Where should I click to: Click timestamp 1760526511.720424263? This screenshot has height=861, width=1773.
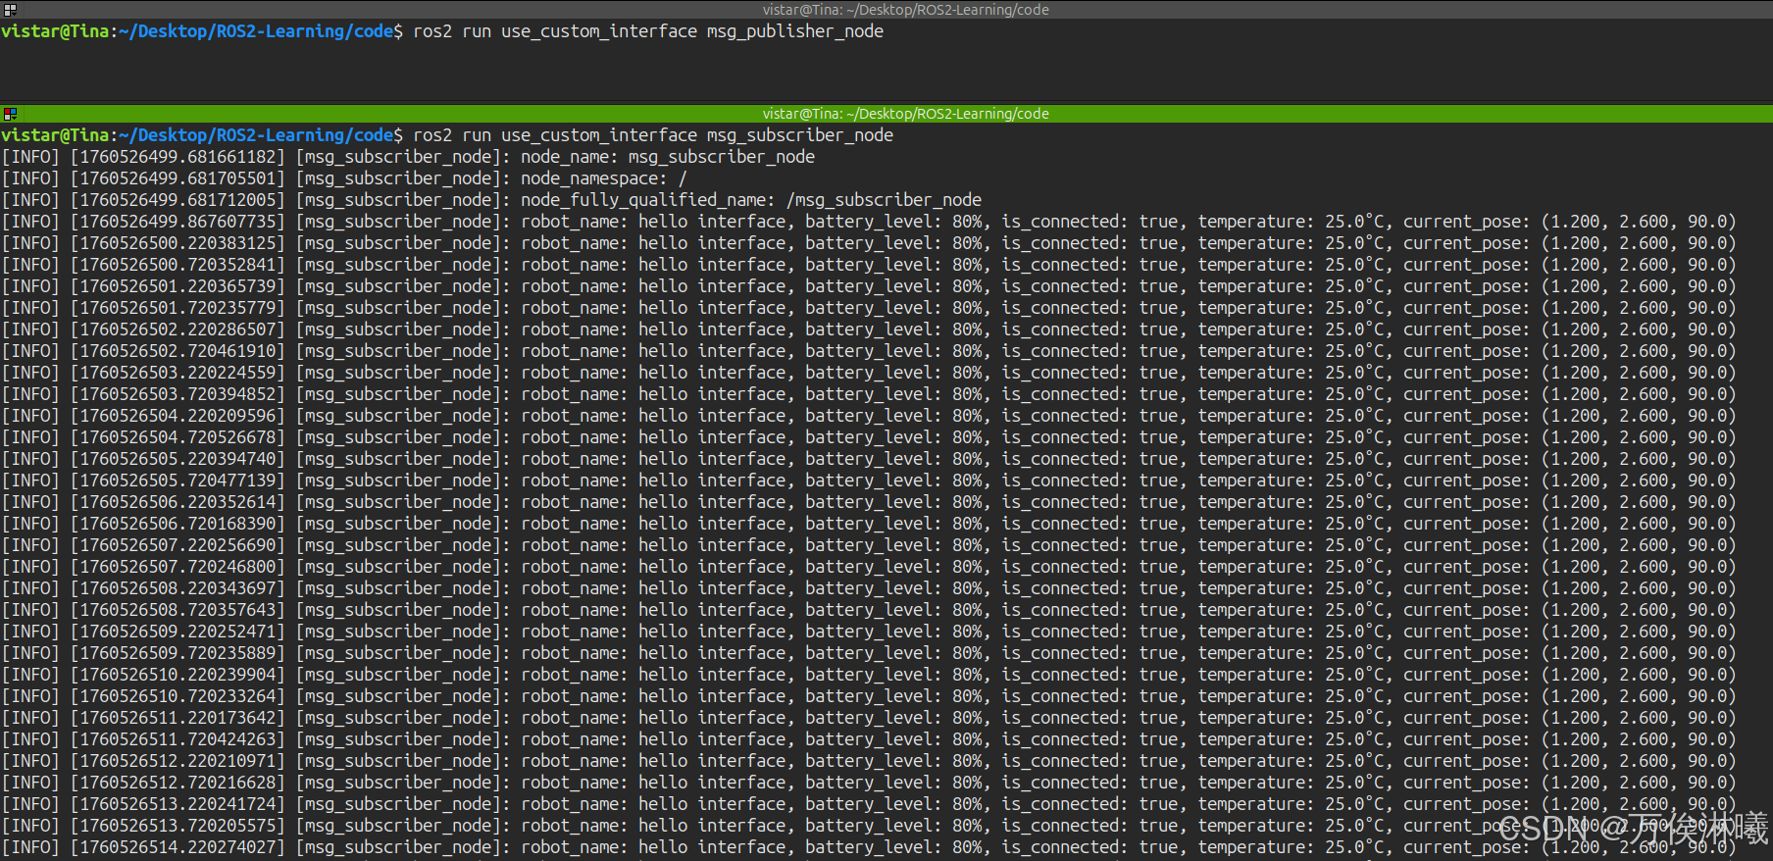177,739
